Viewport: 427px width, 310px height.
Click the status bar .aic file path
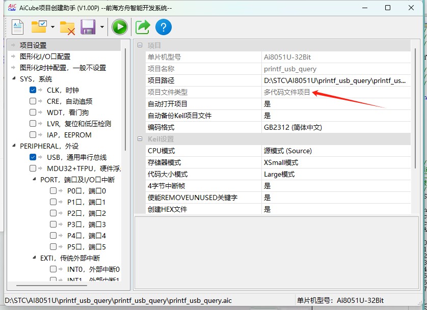pos(118,300)
